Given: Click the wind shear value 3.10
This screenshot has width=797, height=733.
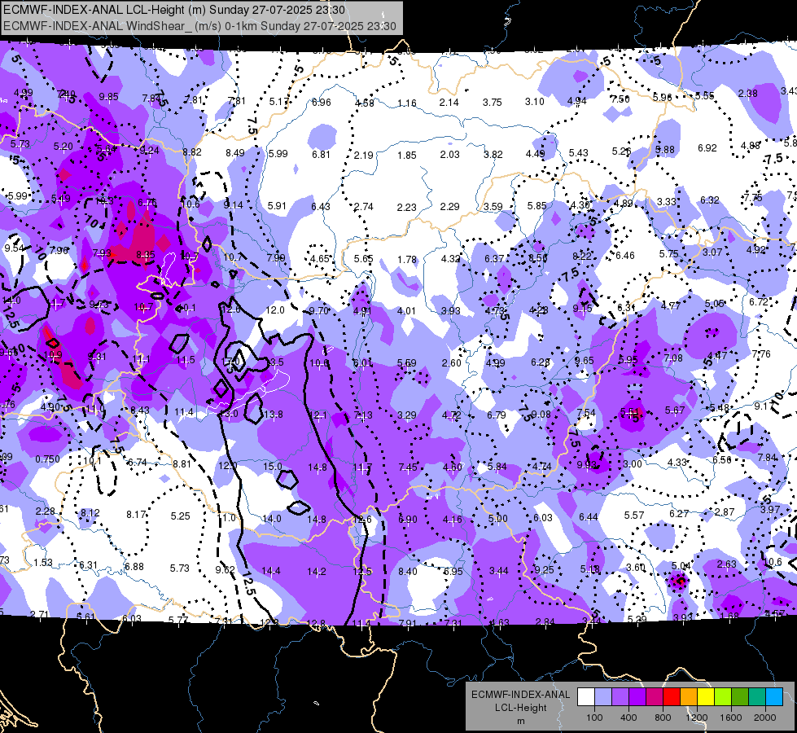Looking at the screenshot, I should [535, 102].
